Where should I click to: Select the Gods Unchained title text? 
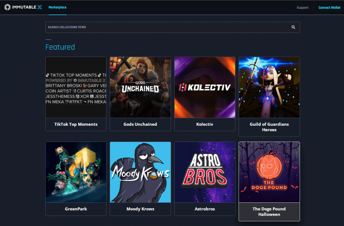click(x=140, y=124)
